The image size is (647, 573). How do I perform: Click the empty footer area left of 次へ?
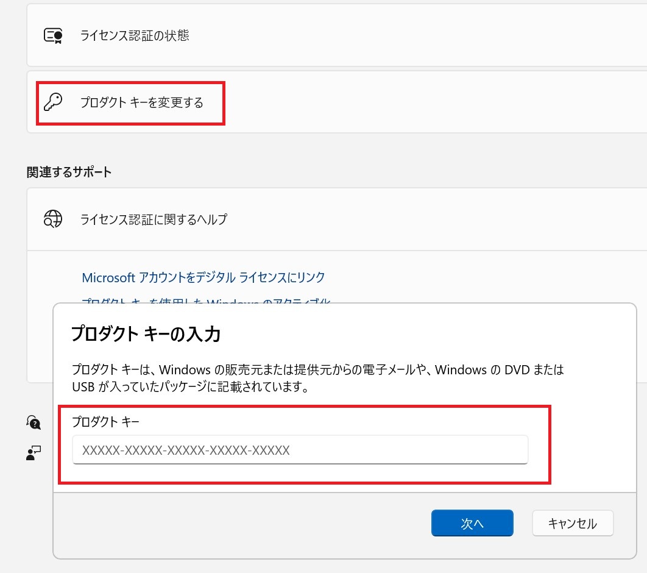click(x=244, y=523)
